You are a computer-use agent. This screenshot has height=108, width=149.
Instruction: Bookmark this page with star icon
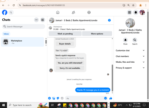tap(133, 5)
